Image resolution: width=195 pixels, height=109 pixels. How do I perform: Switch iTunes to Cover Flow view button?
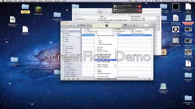coord(134,25)
